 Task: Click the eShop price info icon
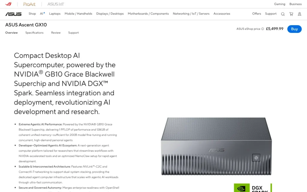[x=263, y=29]
